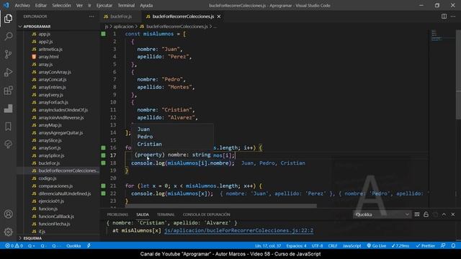Screen dimensions: 461x259
Task: Change encoding UTF-8 in status bar
Action: click(317, 246)
